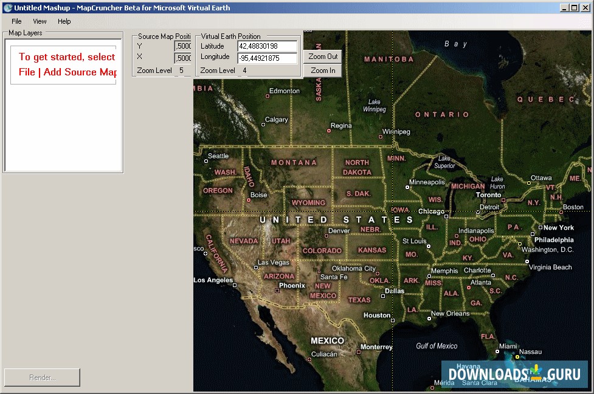Image resolution: width=594 pixels, height=394 pixels.
Task: Close the MapCruncher window
Action: tap(584, 7)
